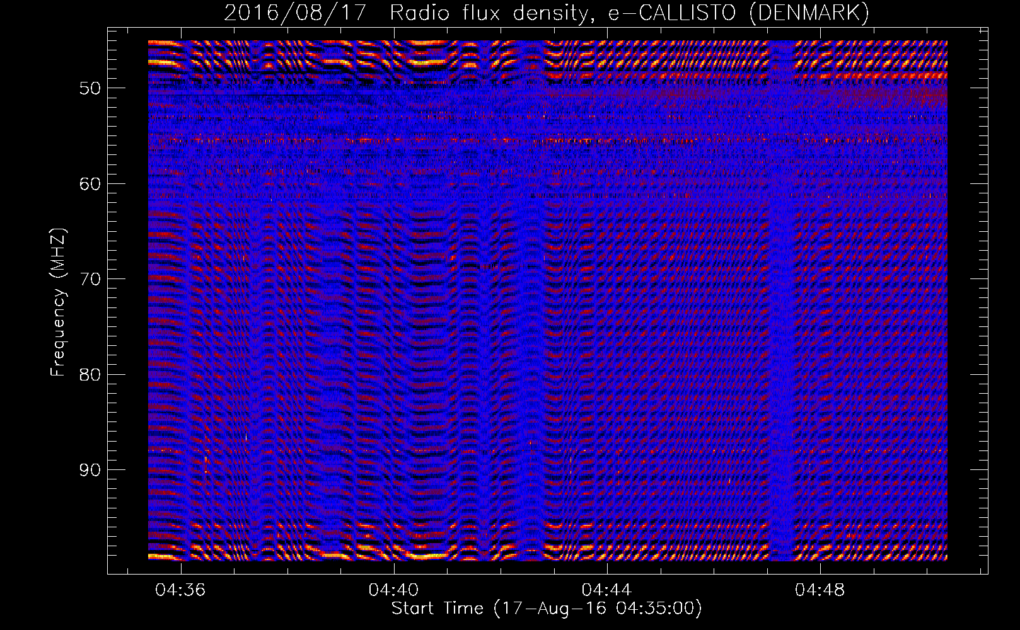The height and width of the screenshot is (630, 1020).
Task: Click the "Start Time" x-axis label text
Action: coord(437,609)
